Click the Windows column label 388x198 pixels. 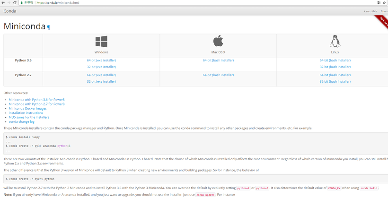[x=101, y=52]
